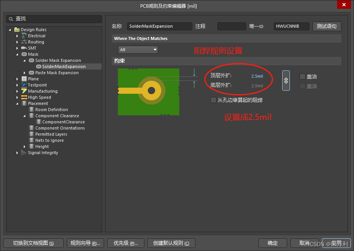Click the Electrical rule category icon
The image size is (354, 251).
24,36
